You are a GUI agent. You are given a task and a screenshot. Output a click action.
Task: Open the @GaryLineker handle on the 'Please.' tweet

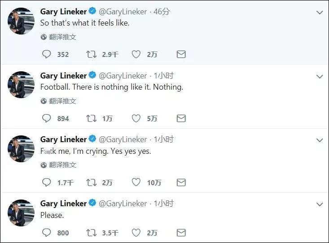coord(123,204)
